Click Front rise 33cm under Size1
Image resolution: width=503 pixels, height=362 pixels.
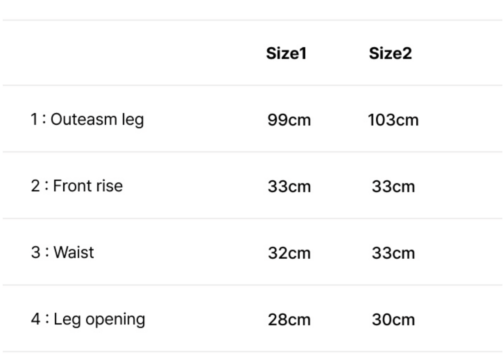pos(289,187)
